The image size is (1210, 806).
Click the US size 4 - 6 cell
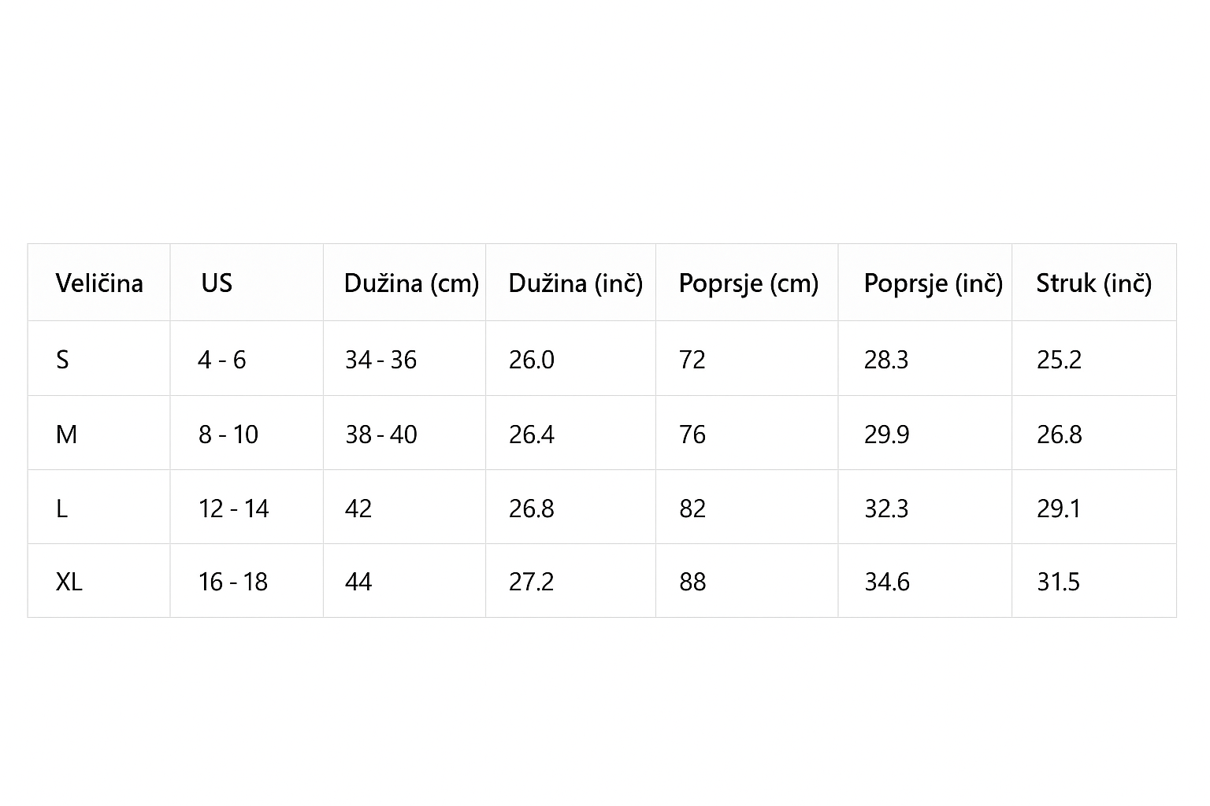pos(222,360)
